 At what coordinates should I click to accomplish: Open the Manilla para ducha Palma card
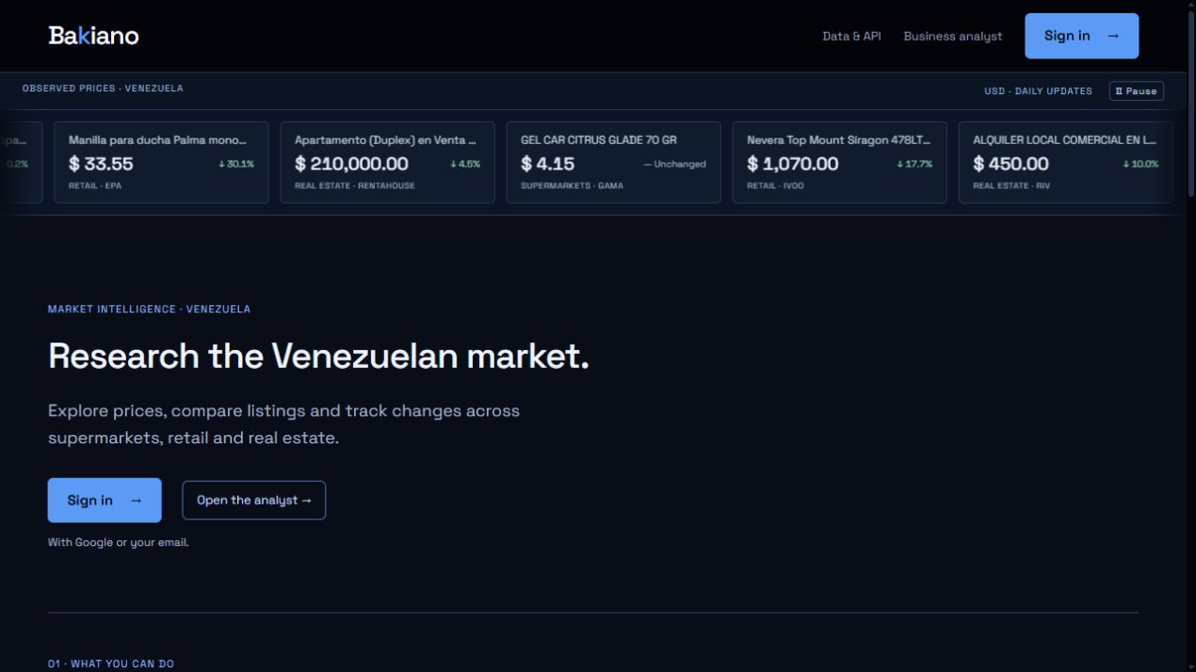[161, 162]
